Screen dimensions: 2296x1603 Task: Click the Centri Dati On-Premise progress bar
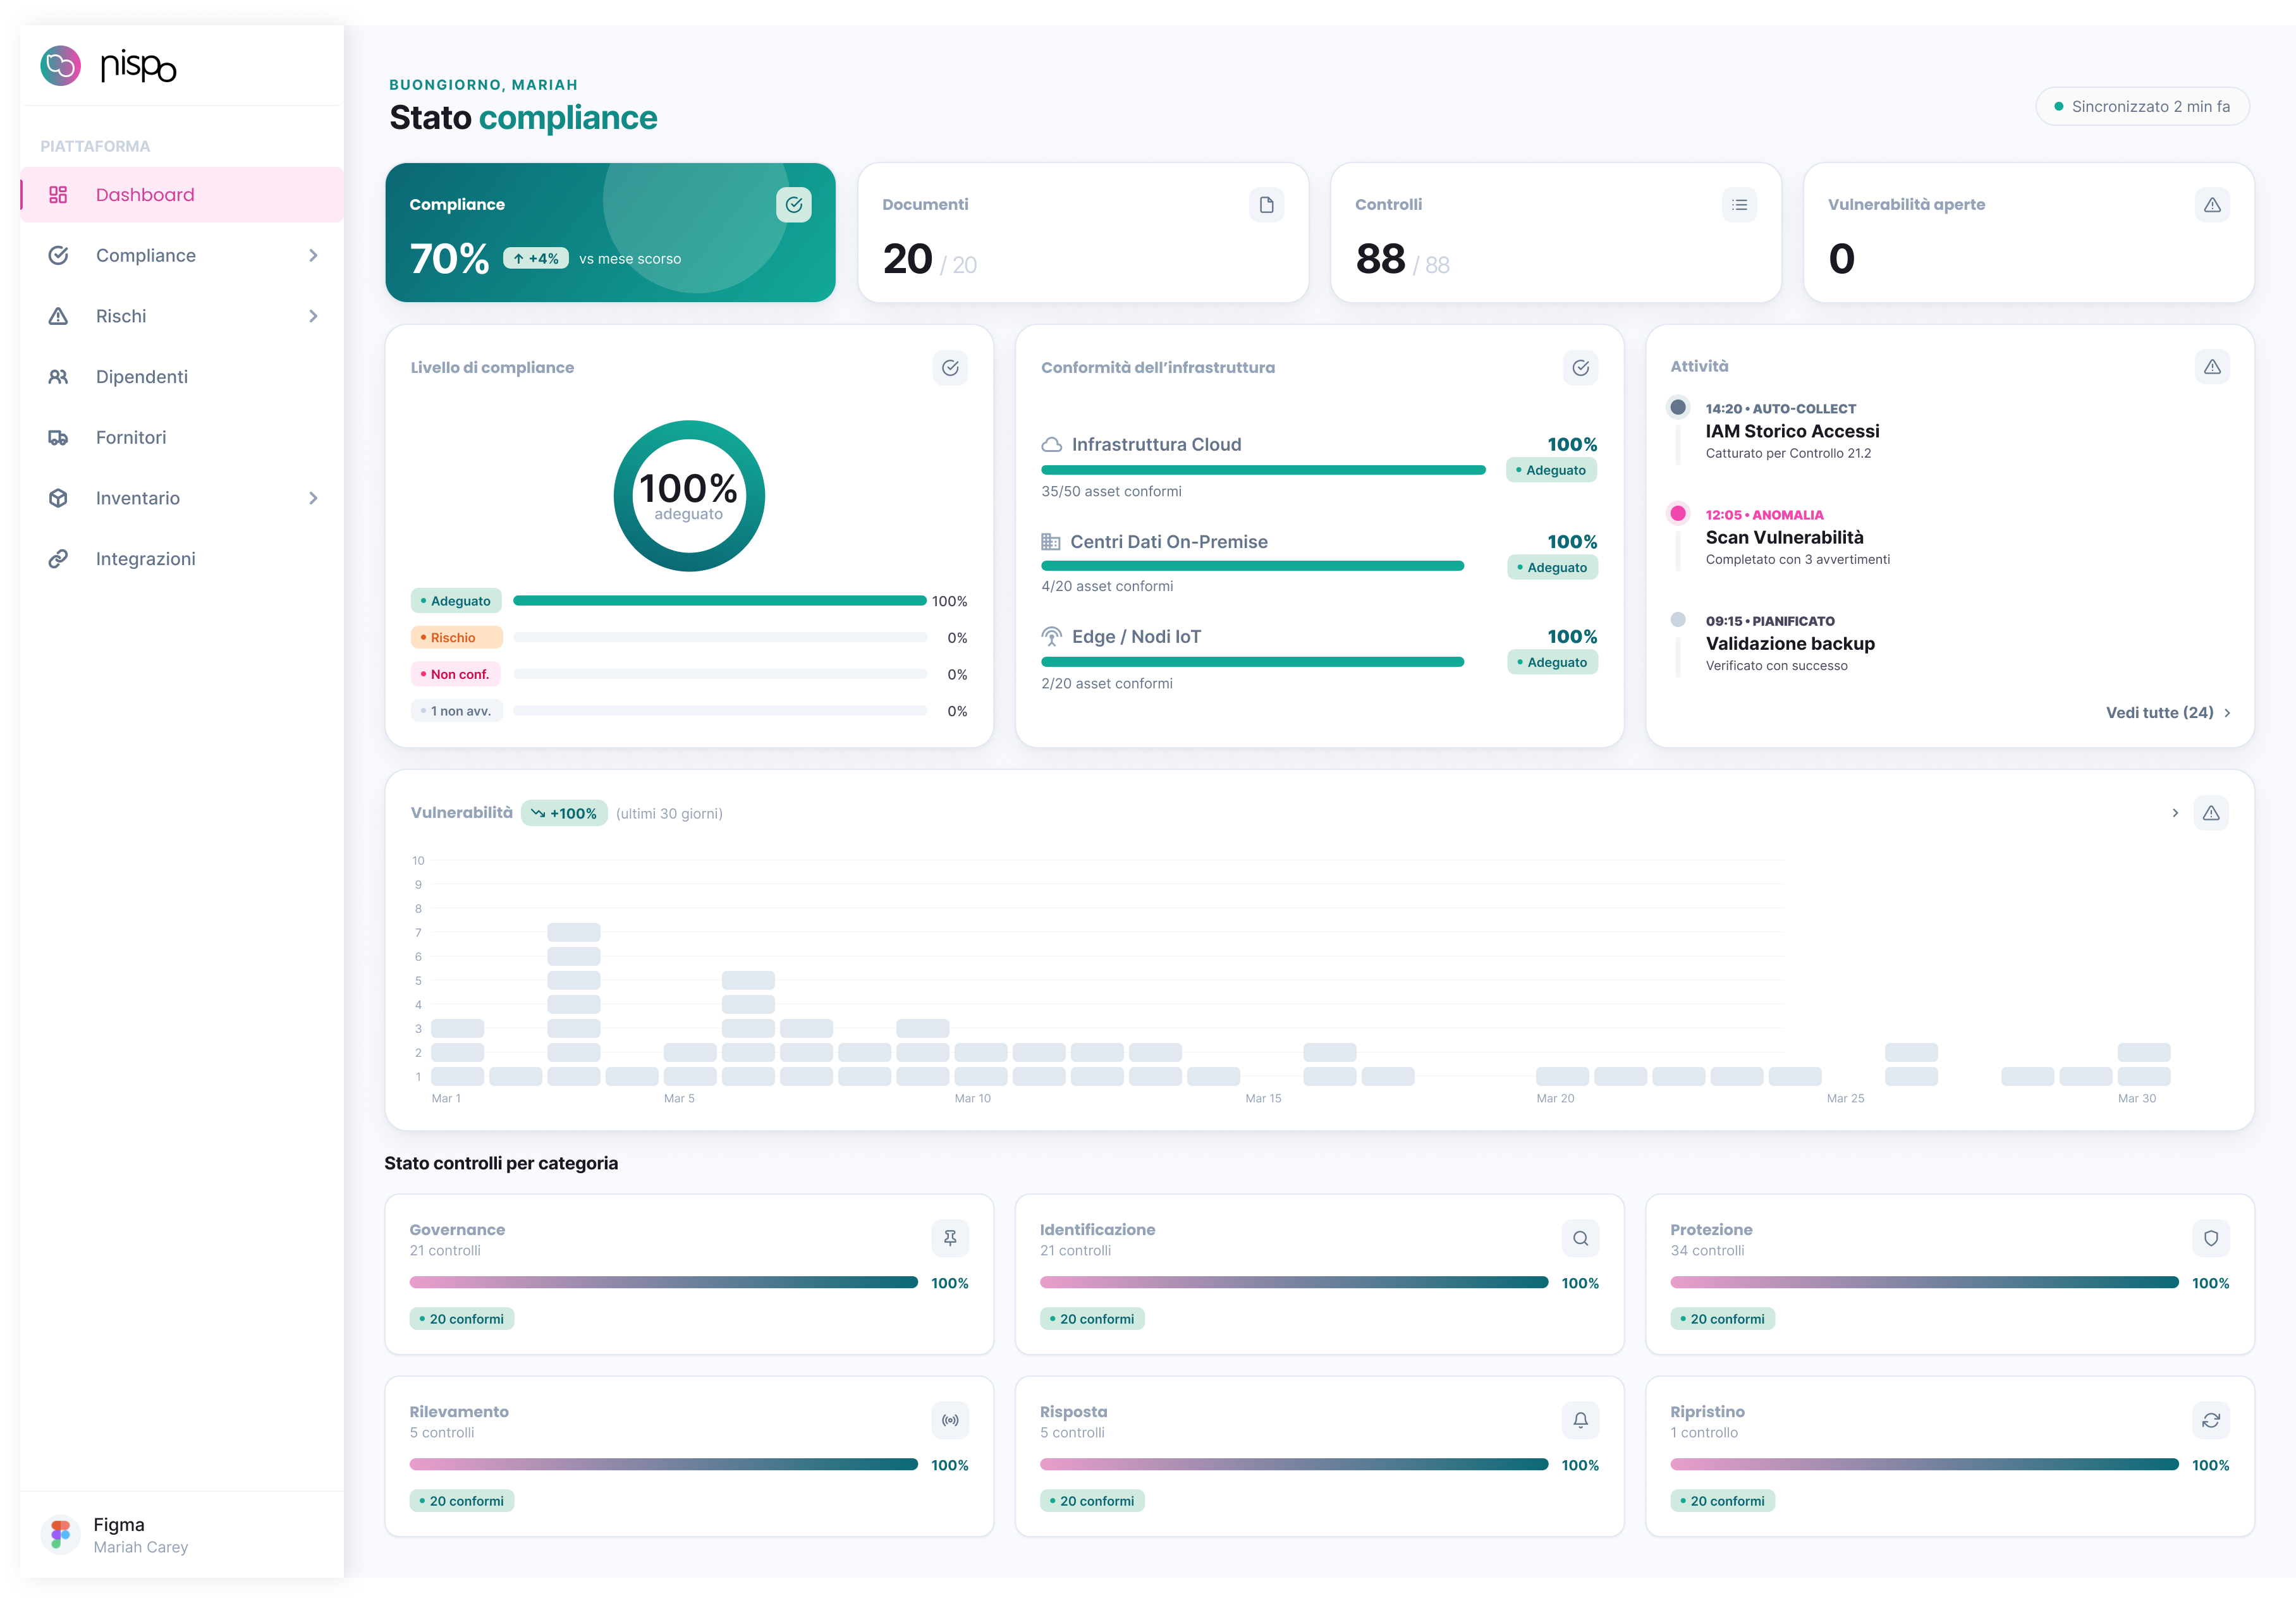(x=1252, y=566)
